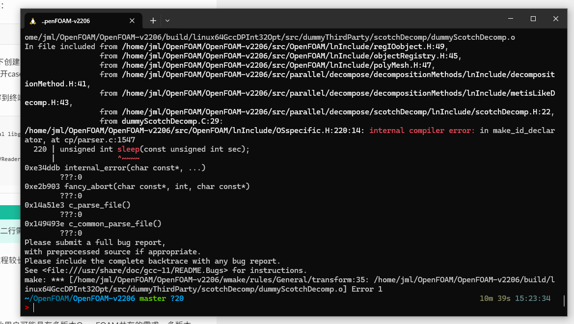This screenshot has height=324, width=574.
Task: Maximize the terminal window
Action: pos(533,19)
